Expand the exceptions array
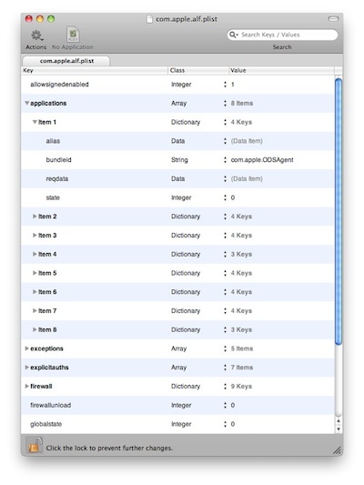Viewport: 364px width, 485px height. 27,349
